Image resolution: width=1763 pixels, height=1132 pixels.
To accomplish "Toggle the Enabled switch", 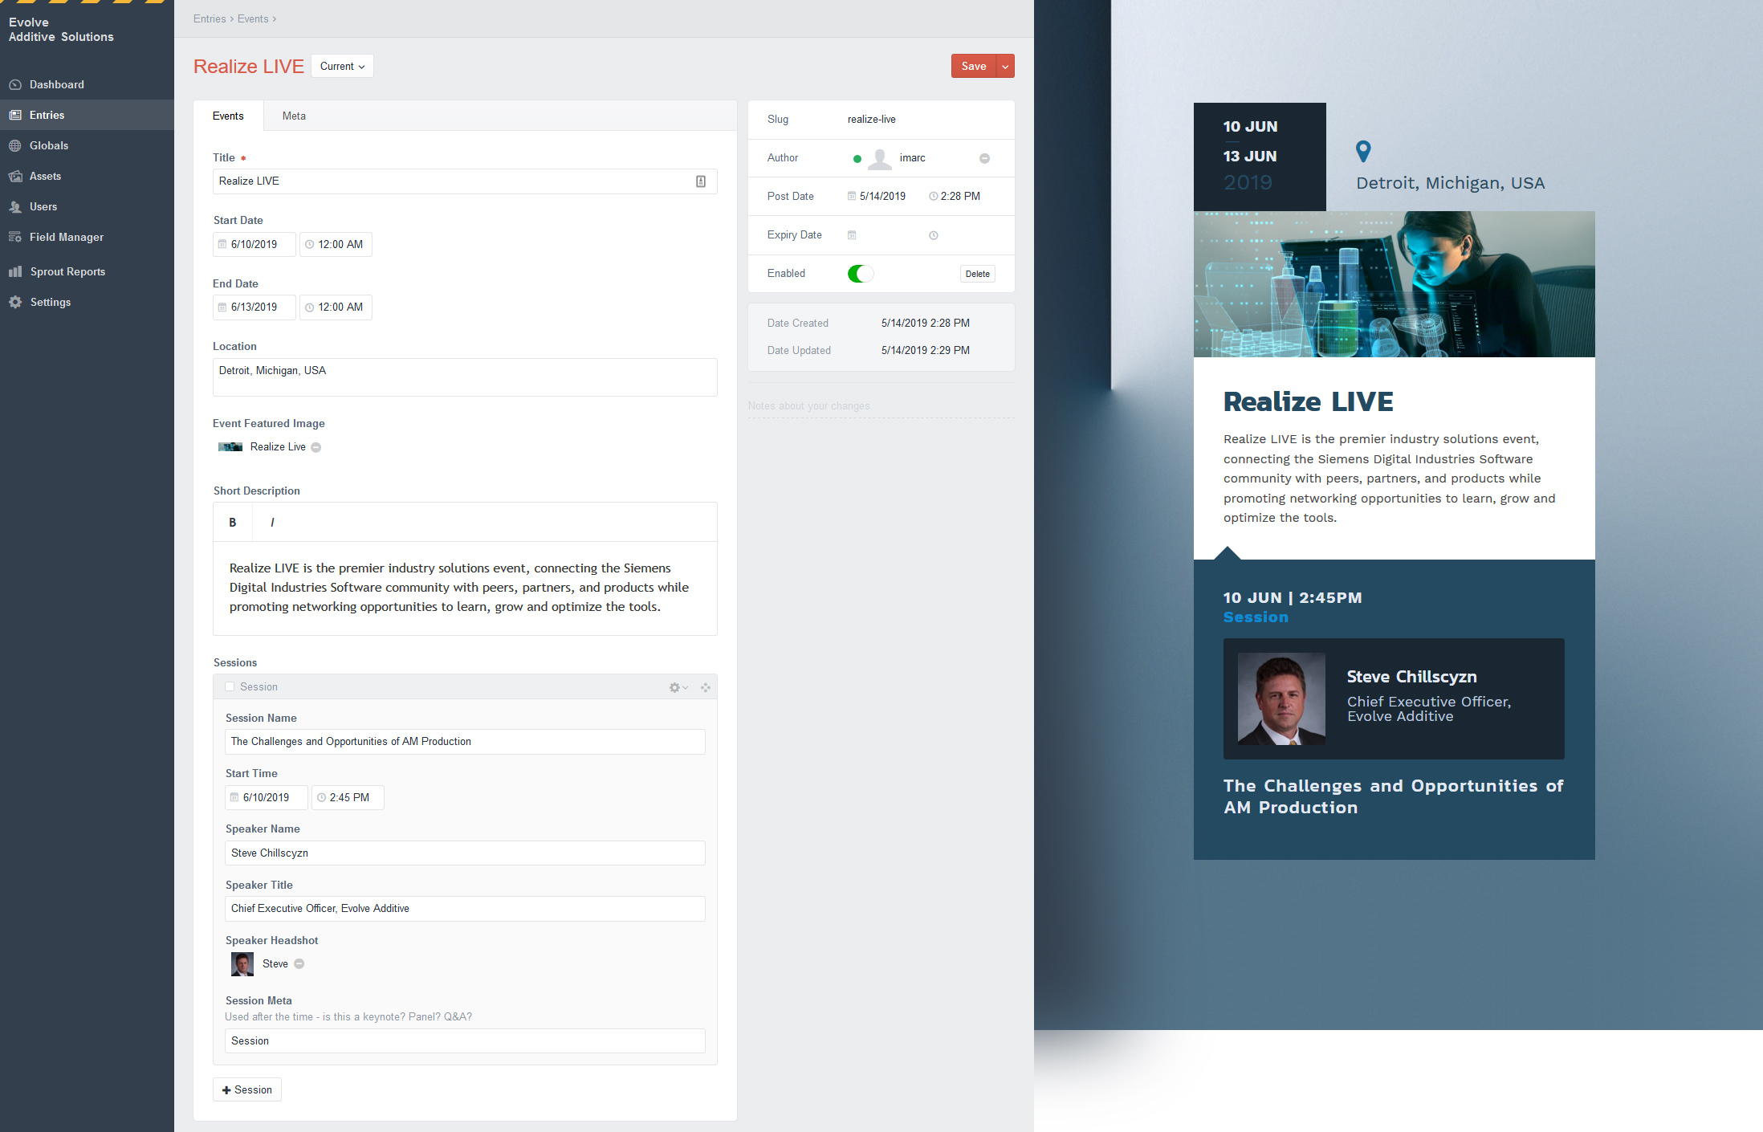I will (x=861, y=274).
